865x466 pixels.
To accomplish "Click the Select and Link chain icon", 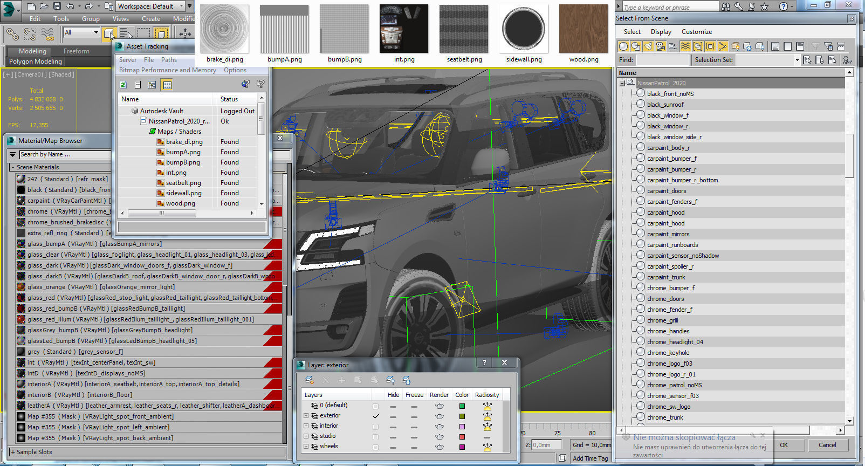I will [x=12, y=34].
